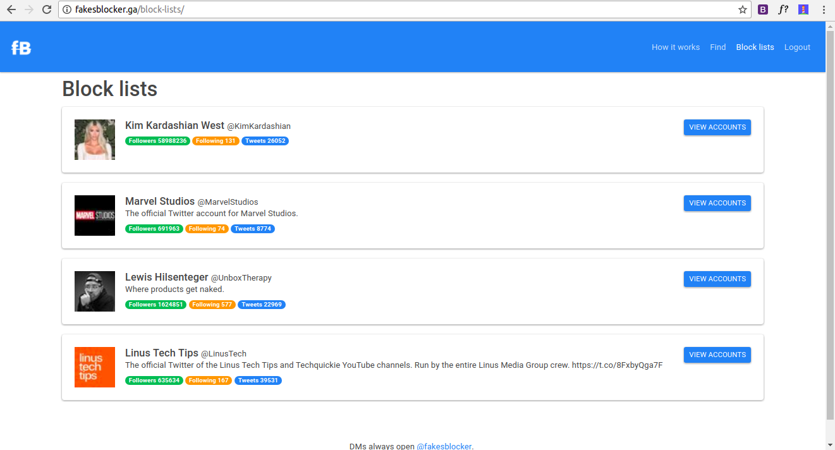Go to the Find page
The image size is (835, 450).
(718, 47)
